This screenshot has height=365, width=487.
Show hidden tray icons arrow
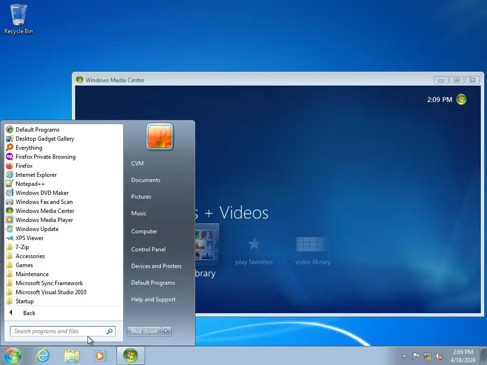coord(404,356)
